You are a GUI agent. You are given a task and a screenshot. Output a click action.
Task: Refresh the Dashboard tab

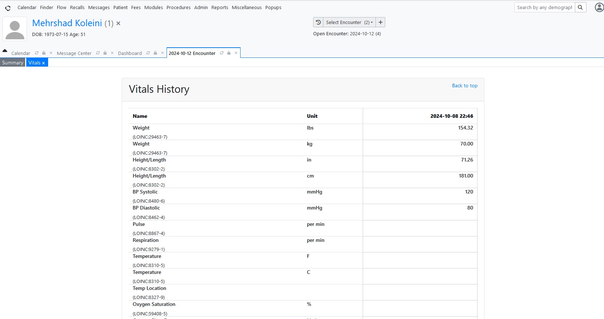(148, 53)
